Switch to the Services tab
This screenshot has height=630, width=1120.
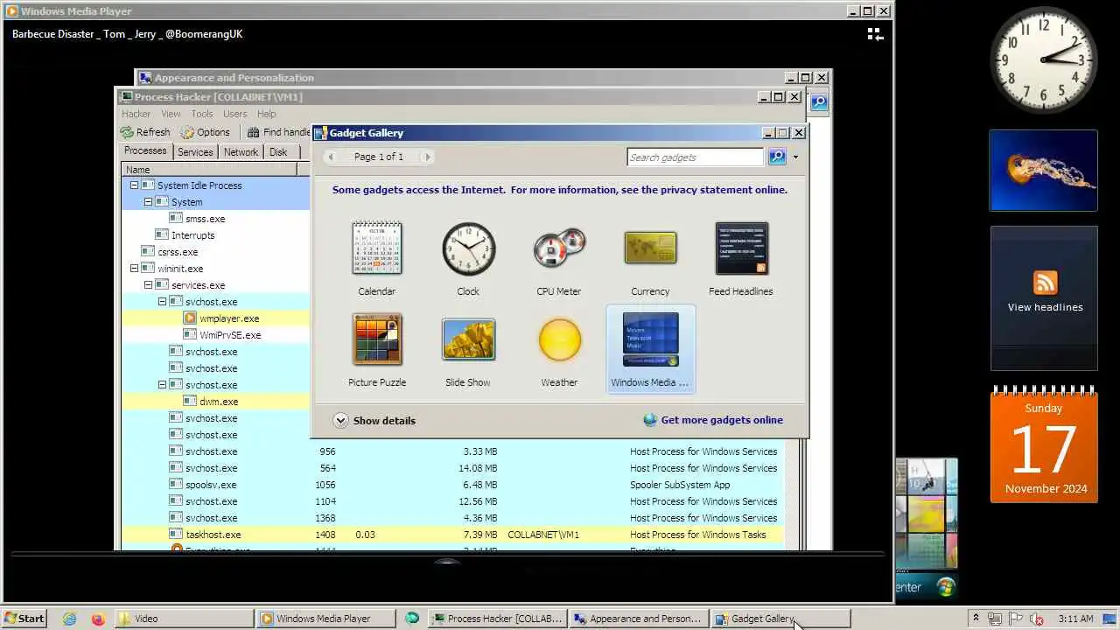tap(195, 152)
